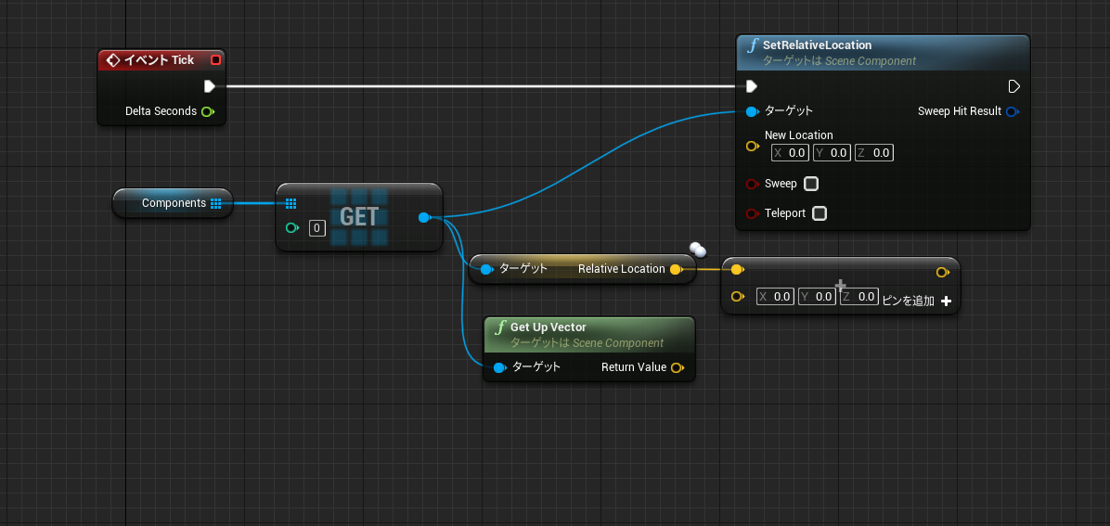Click SetRelativeLocation execution output pin

[x=1013, y=86]
